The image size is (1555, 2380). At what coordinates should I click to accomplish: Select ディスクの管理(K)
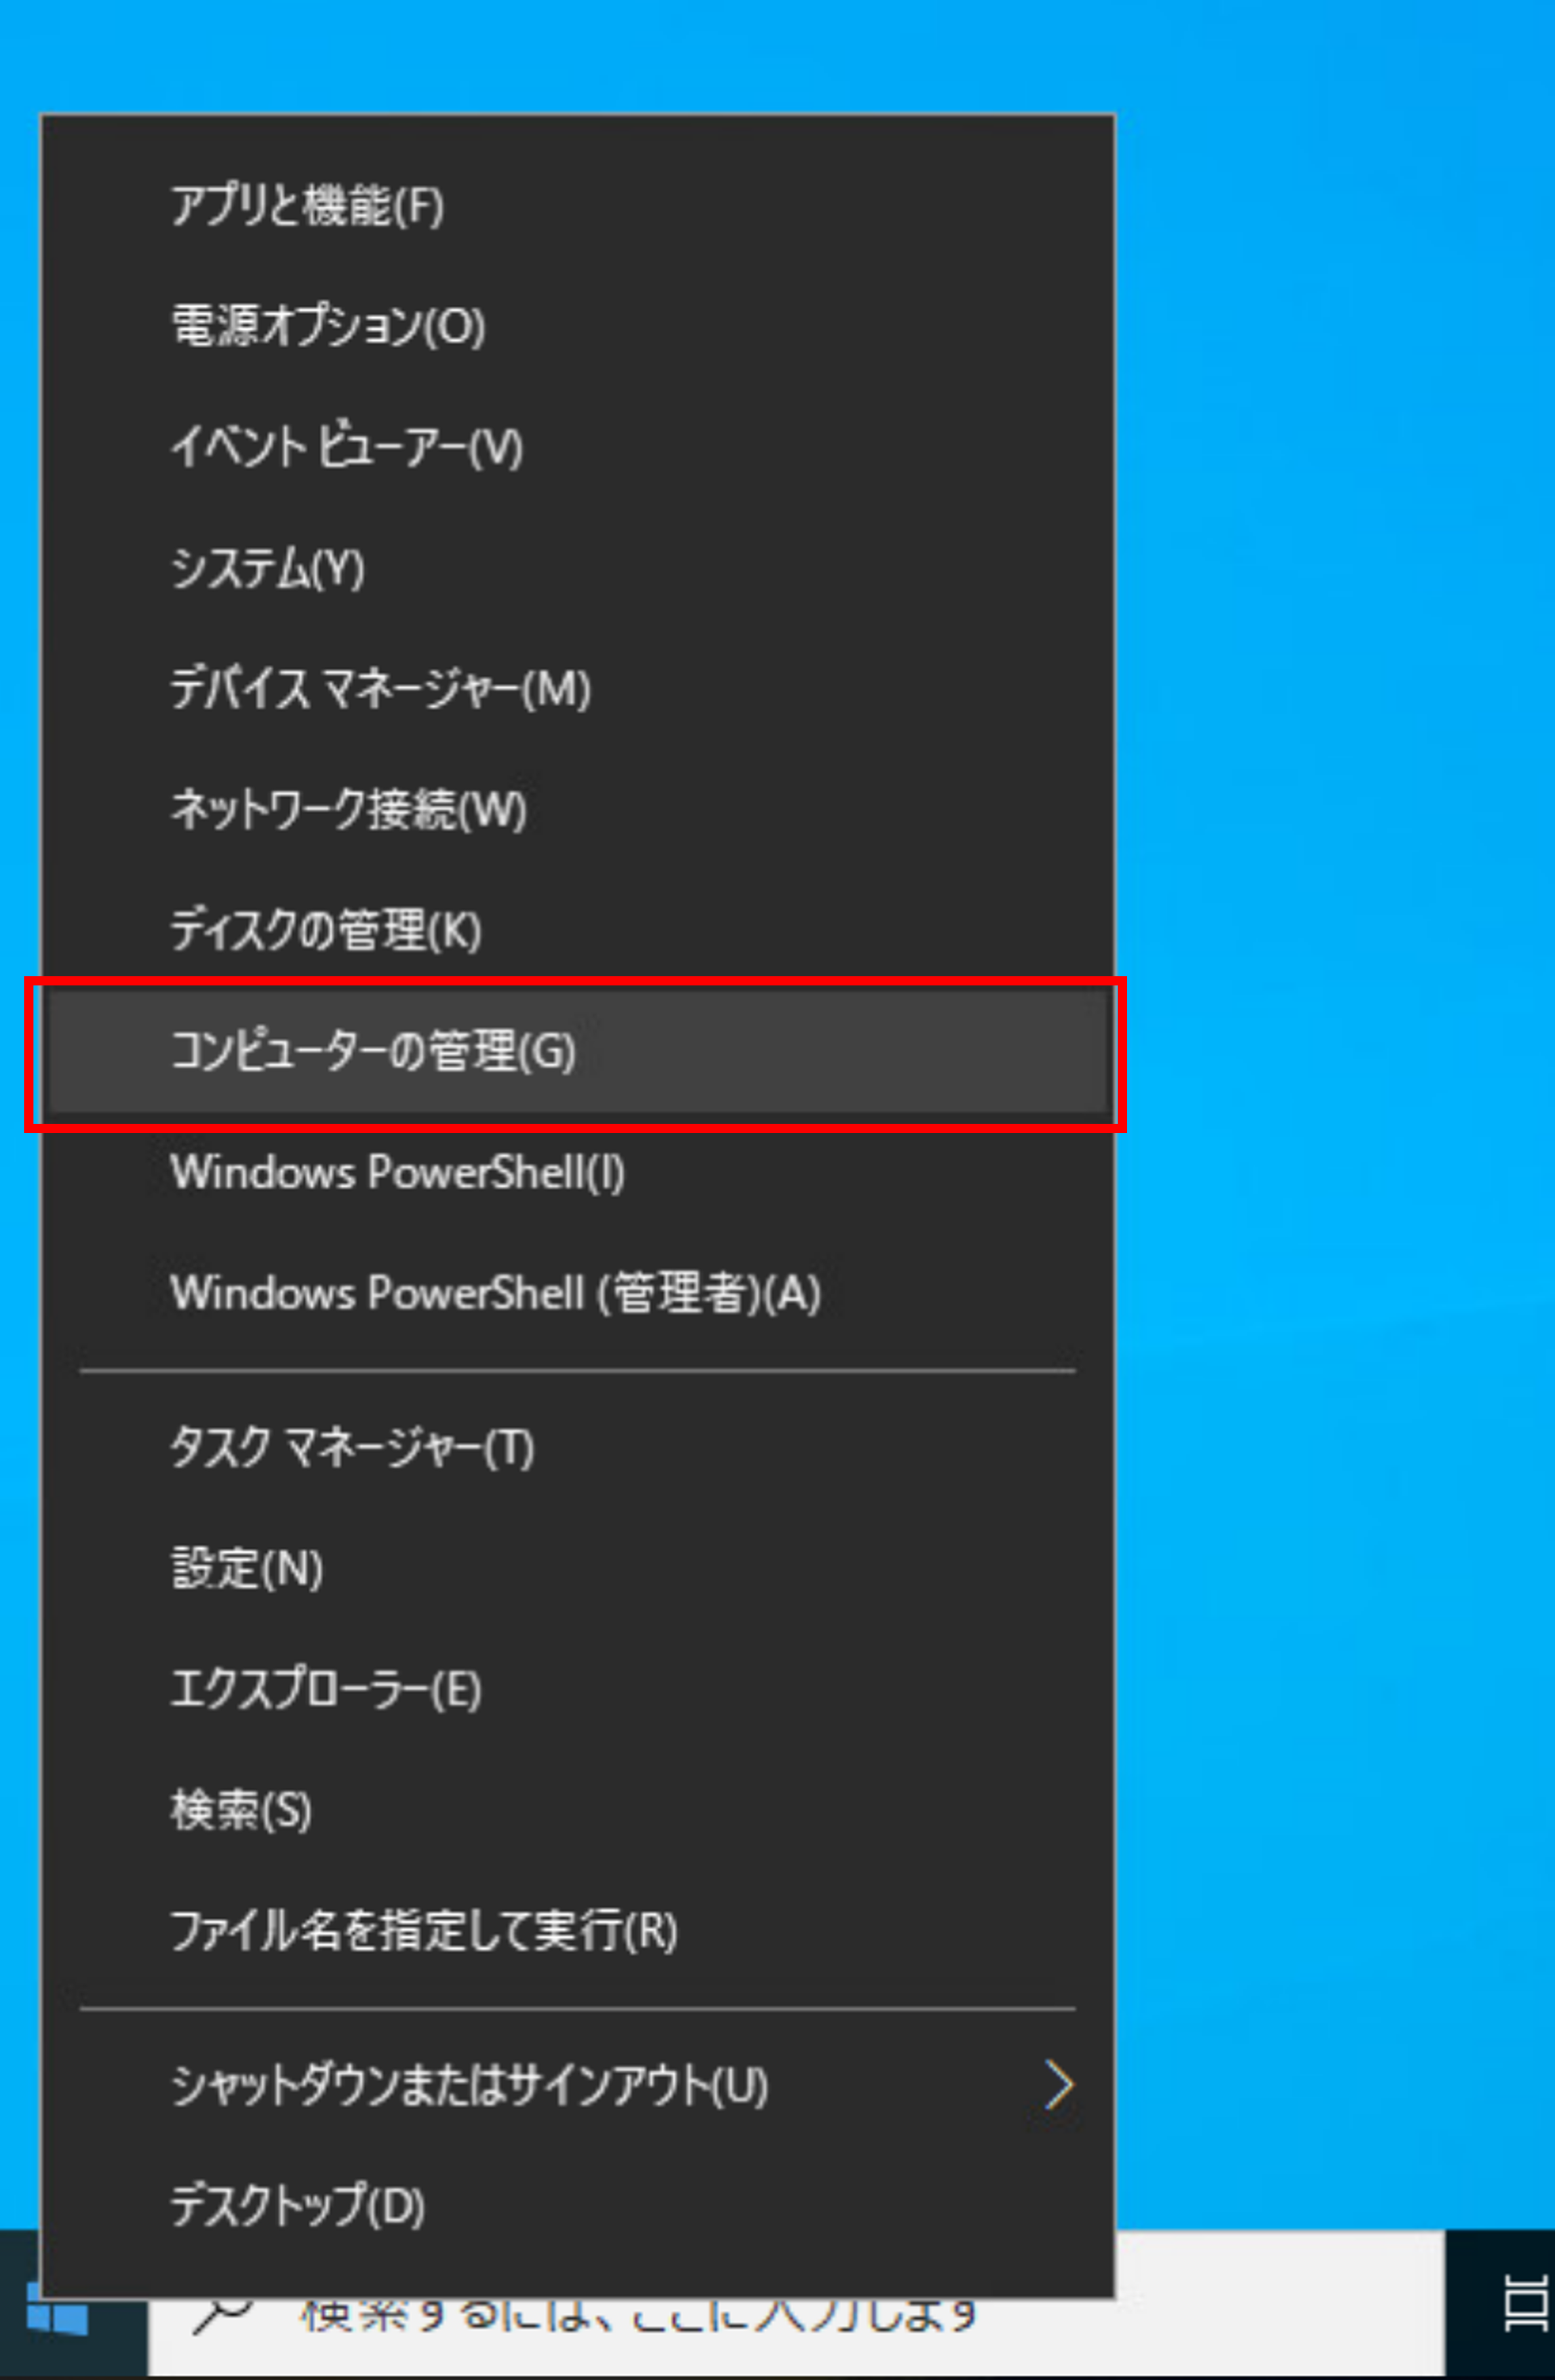[x=577, y=930]
